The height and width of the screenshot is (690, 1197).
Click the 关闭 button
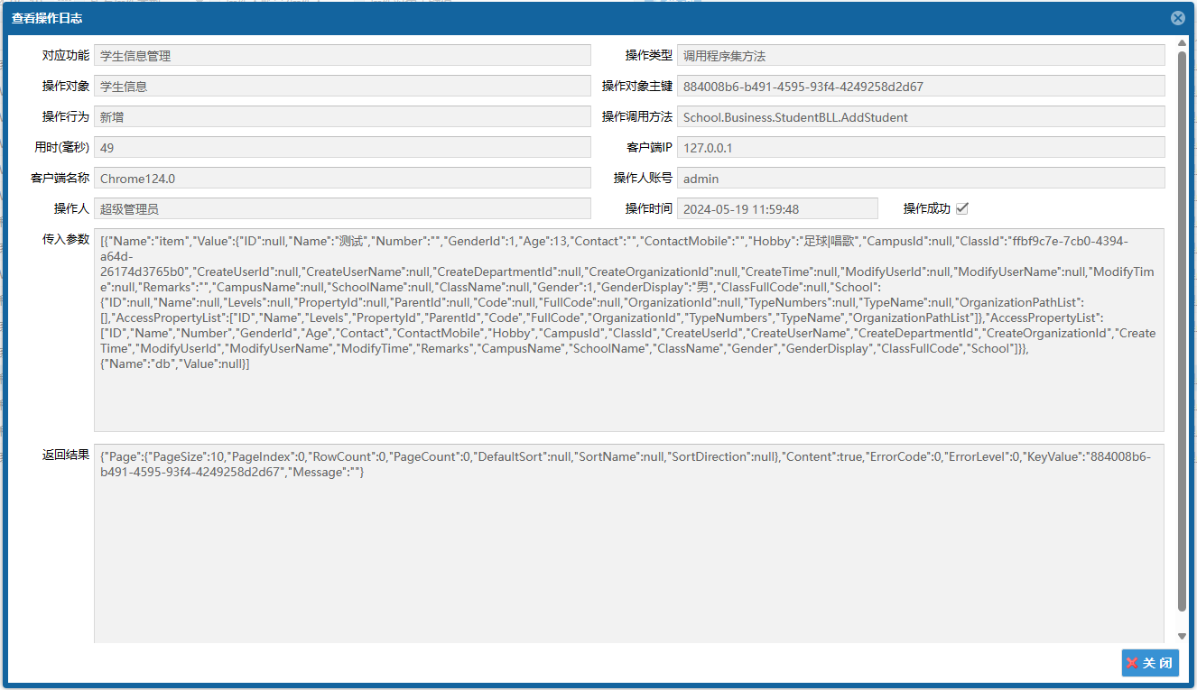[x=1150, y=663]
